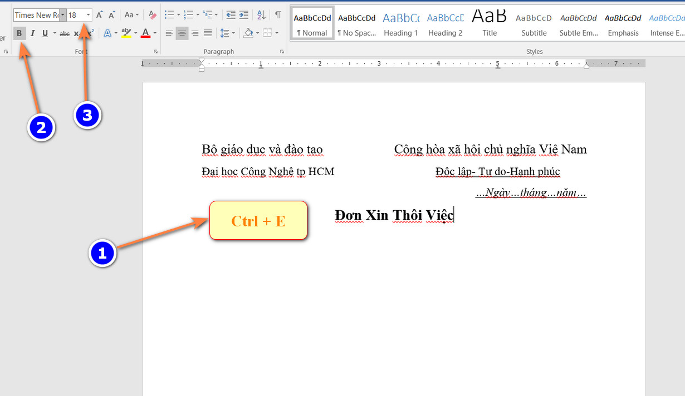Show or hide paragraph marks
Screen dimensions: 685x396
tap(277, 15)
